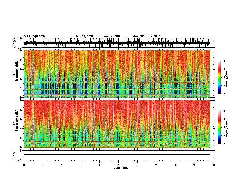Click the "5" tick on ch.3(V) axis
The width and height of the screenshot is (240, 185).
point(21,151)
